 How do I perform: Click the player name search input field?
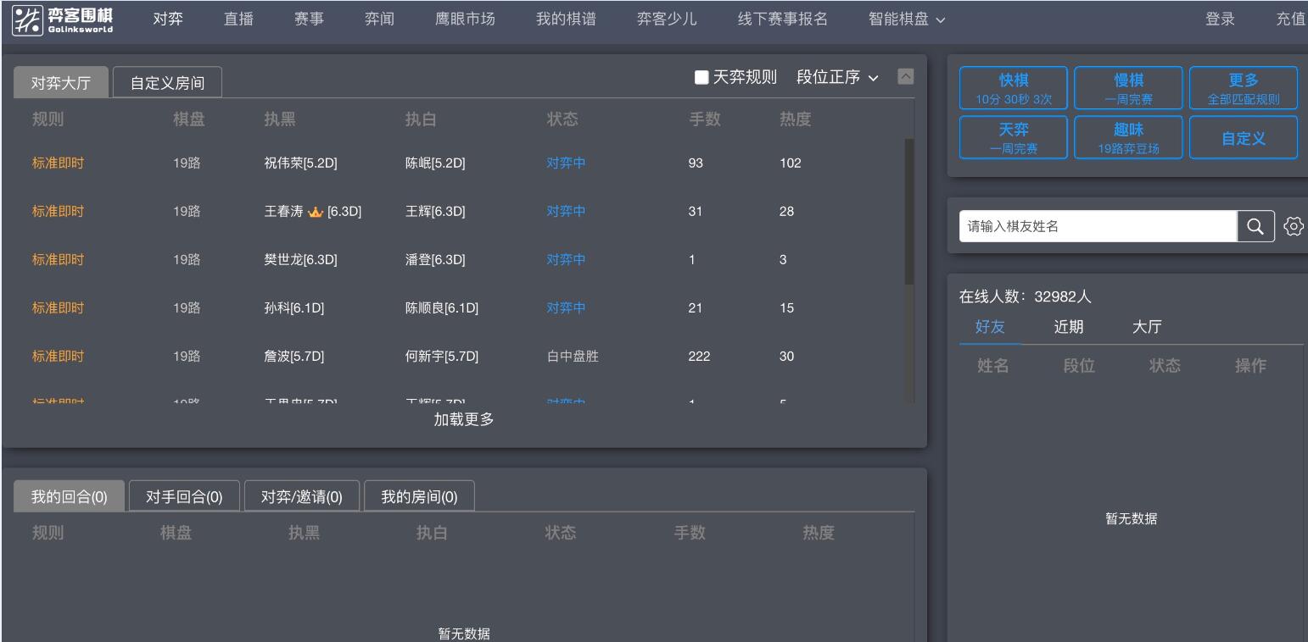point(1098,225)
